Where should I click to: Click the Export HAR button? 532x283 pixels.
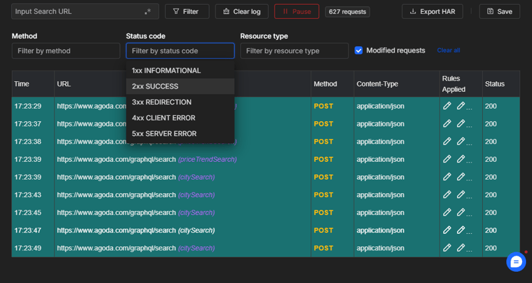point(432,11)
